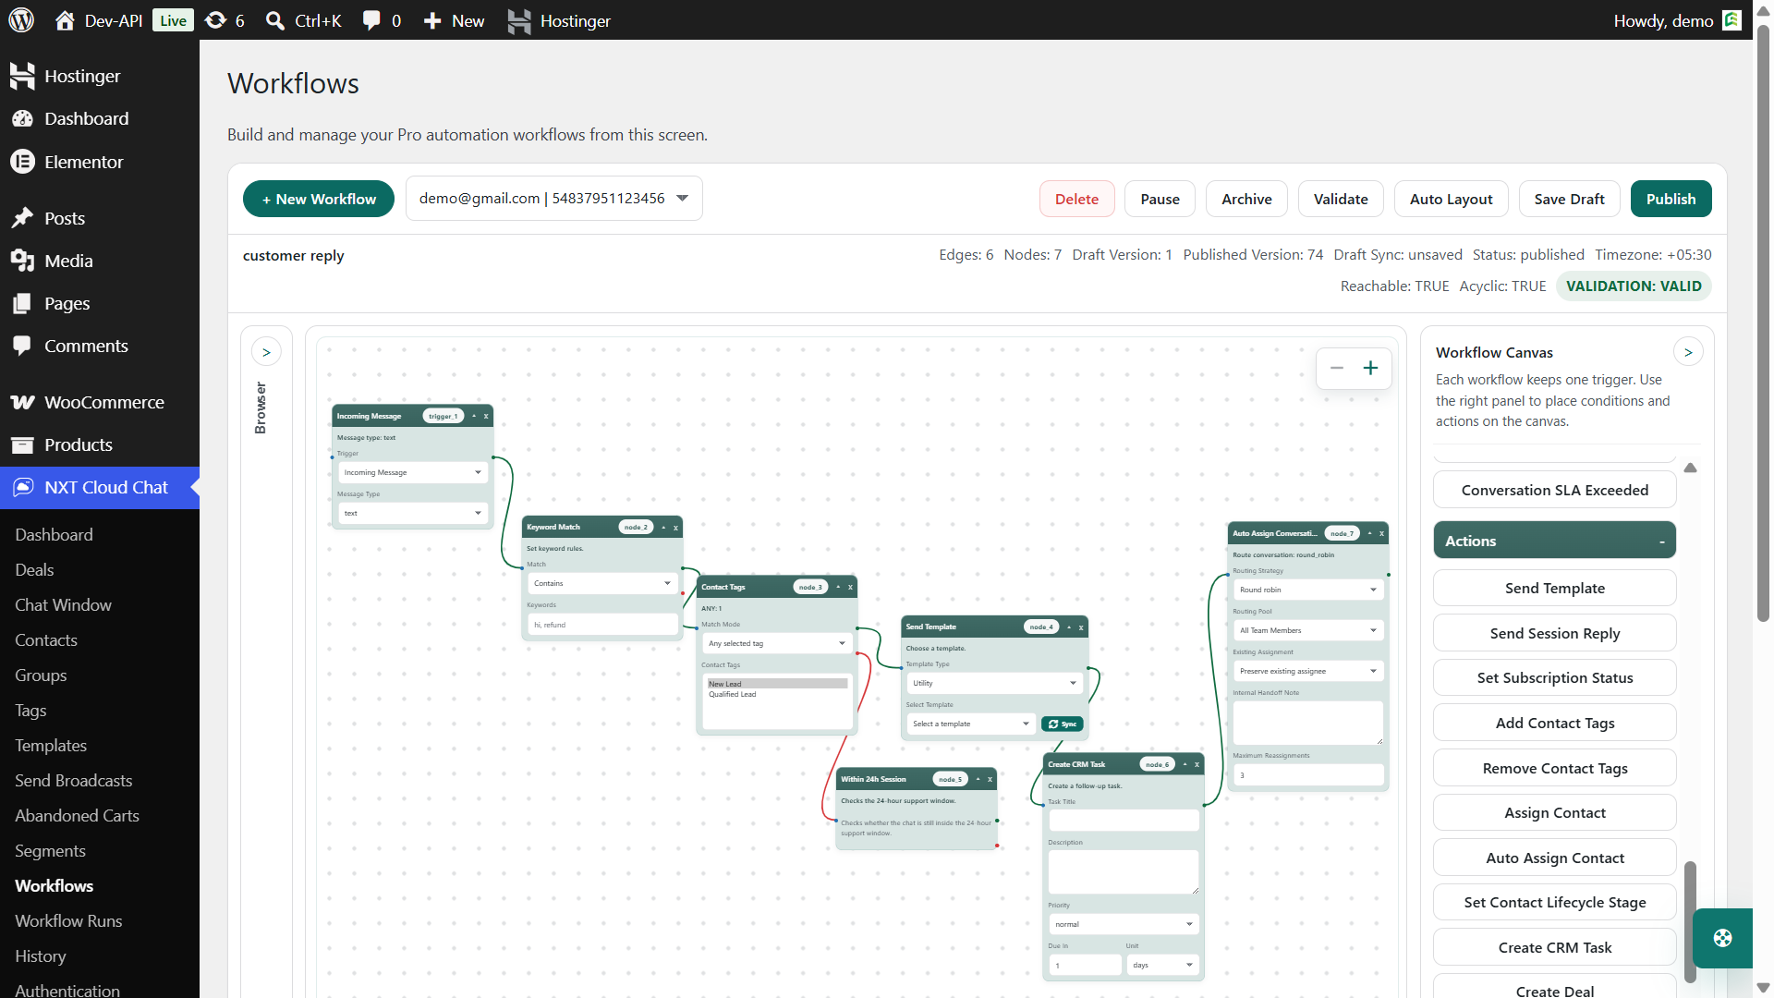Open the Template Type Utility dropdown
Image resolution: width=1774 pixels, height=998 pixels.
993,684
